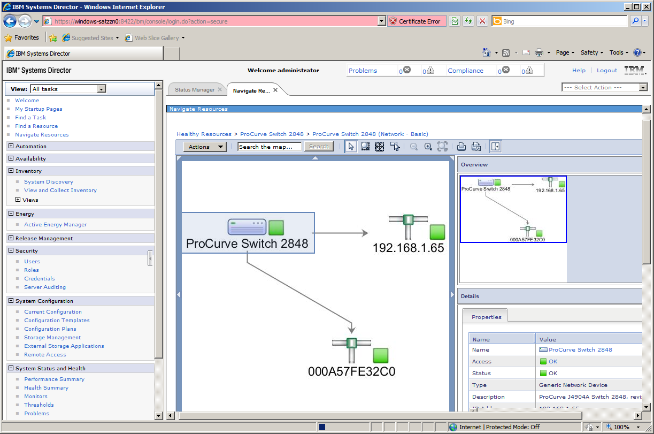Image resolution: width=654 pixels, height=434 pixels.
Task: Click the Overview minimap thumbnail
Action: click(513, 209)
